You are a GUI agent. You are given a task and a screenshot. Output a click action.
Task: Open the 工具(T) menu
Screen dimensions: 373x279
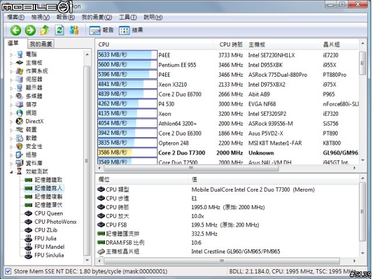[x=128, y=17]
